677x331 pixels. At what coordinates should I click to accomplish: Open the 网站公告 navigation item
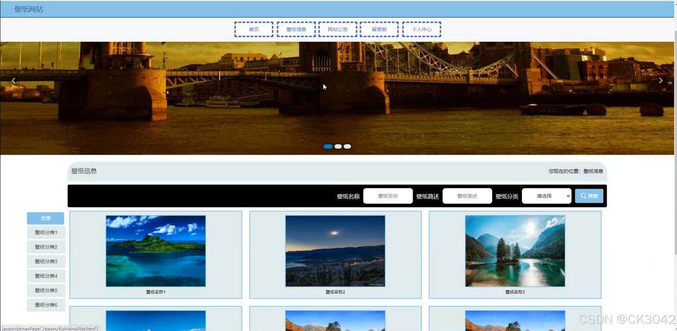[x=338, y=29]
